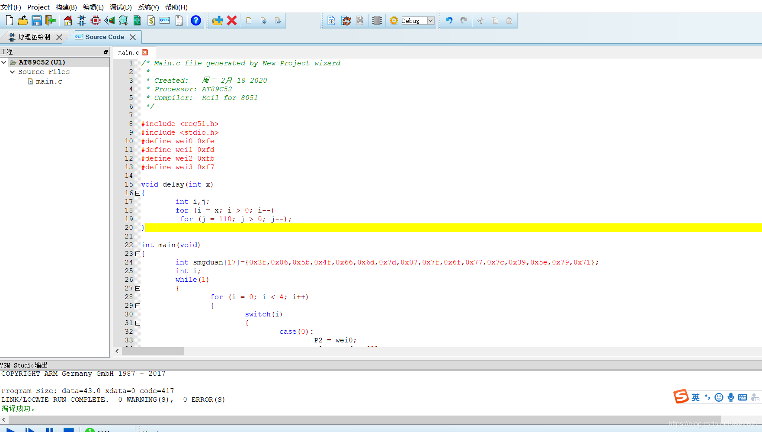Add firmware project with folder plus icon
Screen dimensions: 762x432
[218, 20]
